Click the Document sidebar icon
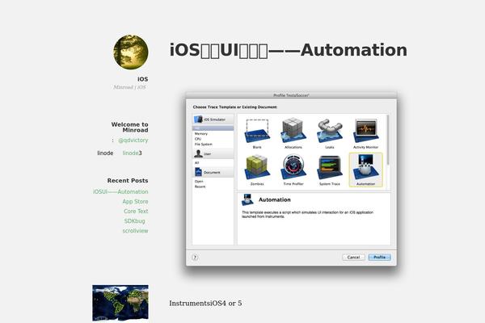This screenshot has width=485, height=323. (198, 172)
